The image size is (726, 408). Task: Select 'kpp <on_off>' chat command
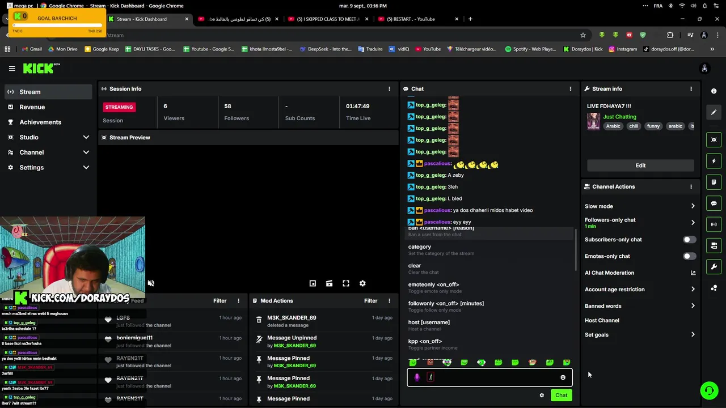coord(490,344)
